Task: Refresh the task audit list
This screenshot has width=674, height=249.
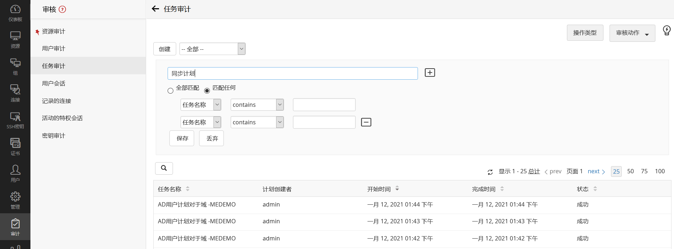Action: pyautogui.click(x=490, y=172)
